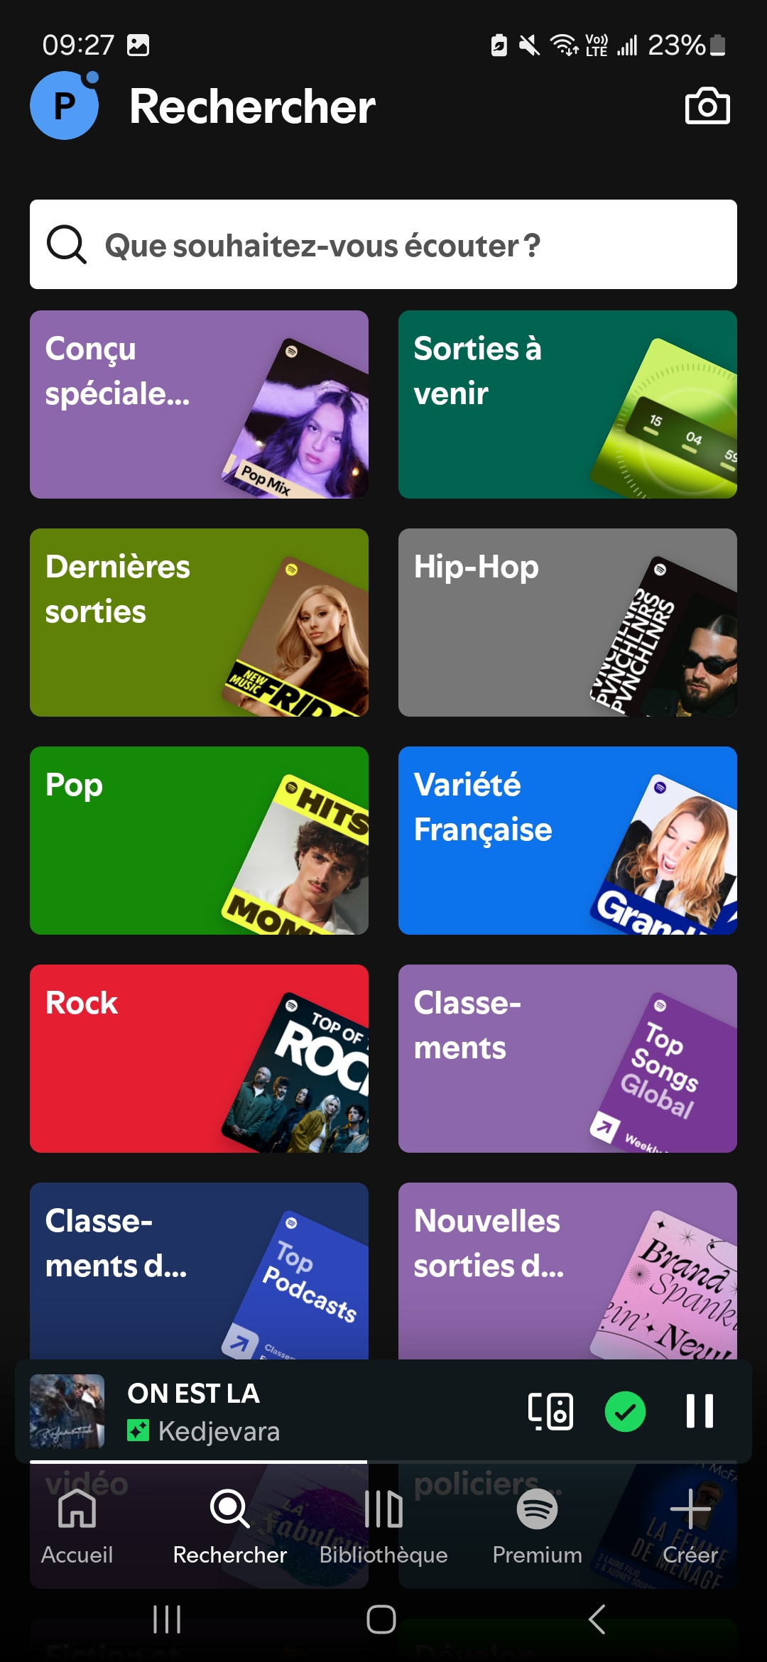767x1662 pixels.
Task: Open the camera scan icon
Action: pyautogui.click(x=707, y=107)
